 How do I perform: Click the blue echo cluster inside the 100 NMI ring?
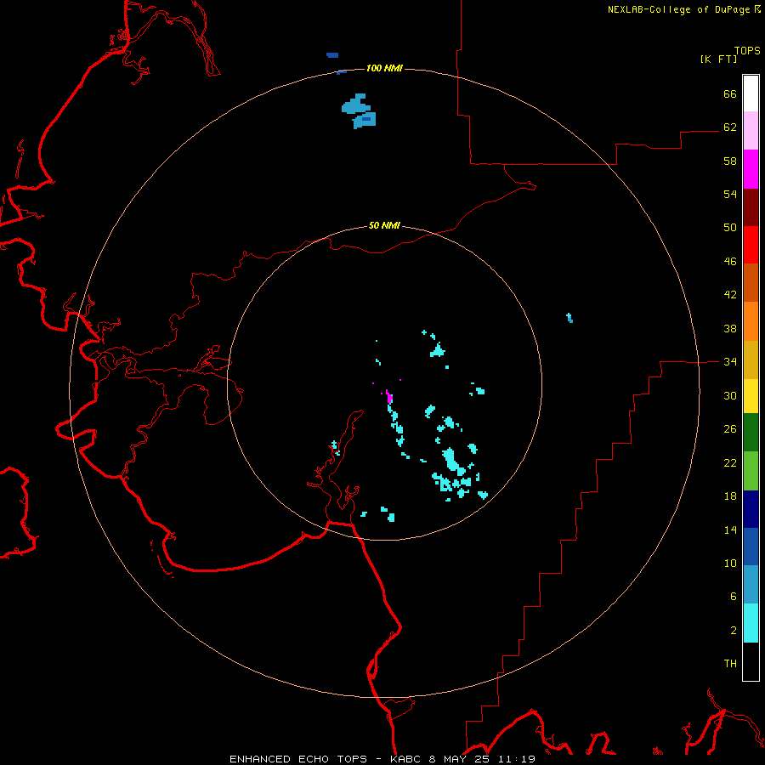359,111
